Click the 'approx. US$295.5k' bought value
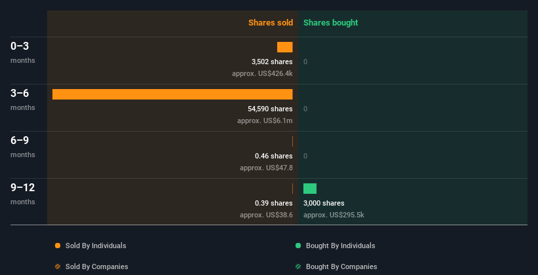Screen dimensions: 538x275 click(x=334, y=215)
